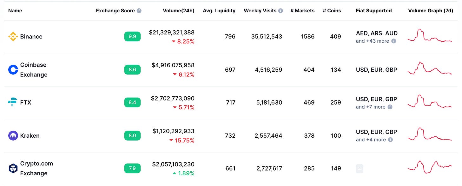Sort by # Coins column header
462x186 pixels.
[332, 11]
